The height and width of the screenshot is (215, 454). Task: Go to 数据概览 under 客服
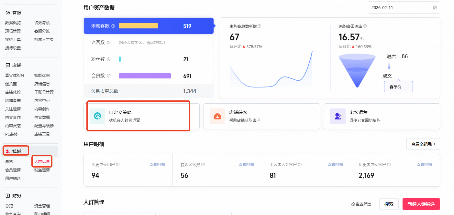point(13,23)
